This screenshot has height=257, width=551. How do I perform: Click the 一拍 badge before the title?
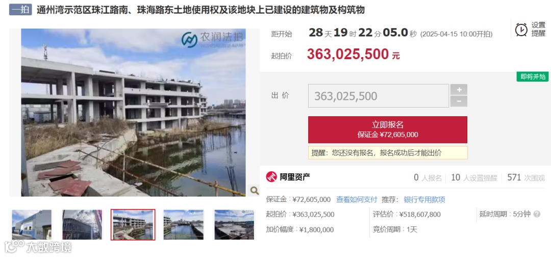21,10
